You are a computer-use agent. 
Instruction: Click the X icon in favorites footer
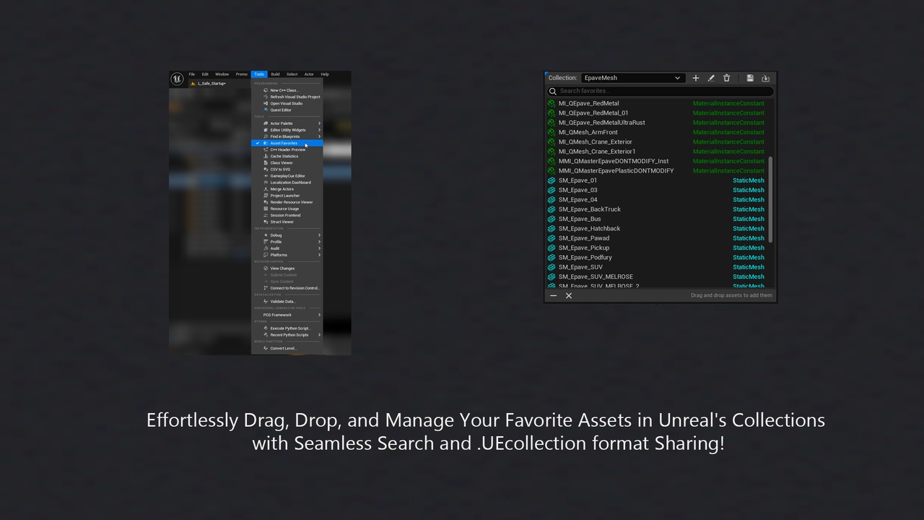(x=569, y=295)
